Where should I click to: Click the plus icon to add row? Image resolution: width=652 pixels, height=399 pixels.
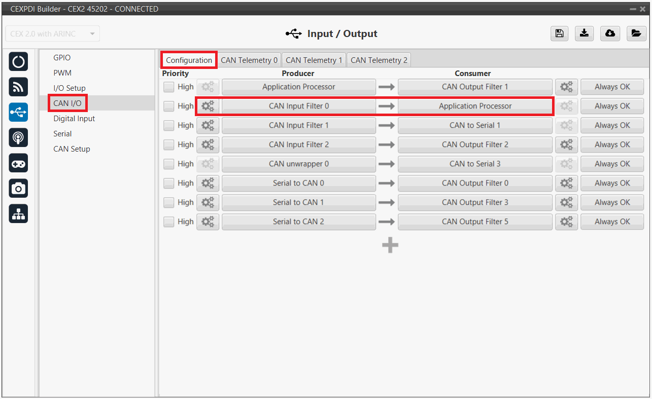pos(390,245)
